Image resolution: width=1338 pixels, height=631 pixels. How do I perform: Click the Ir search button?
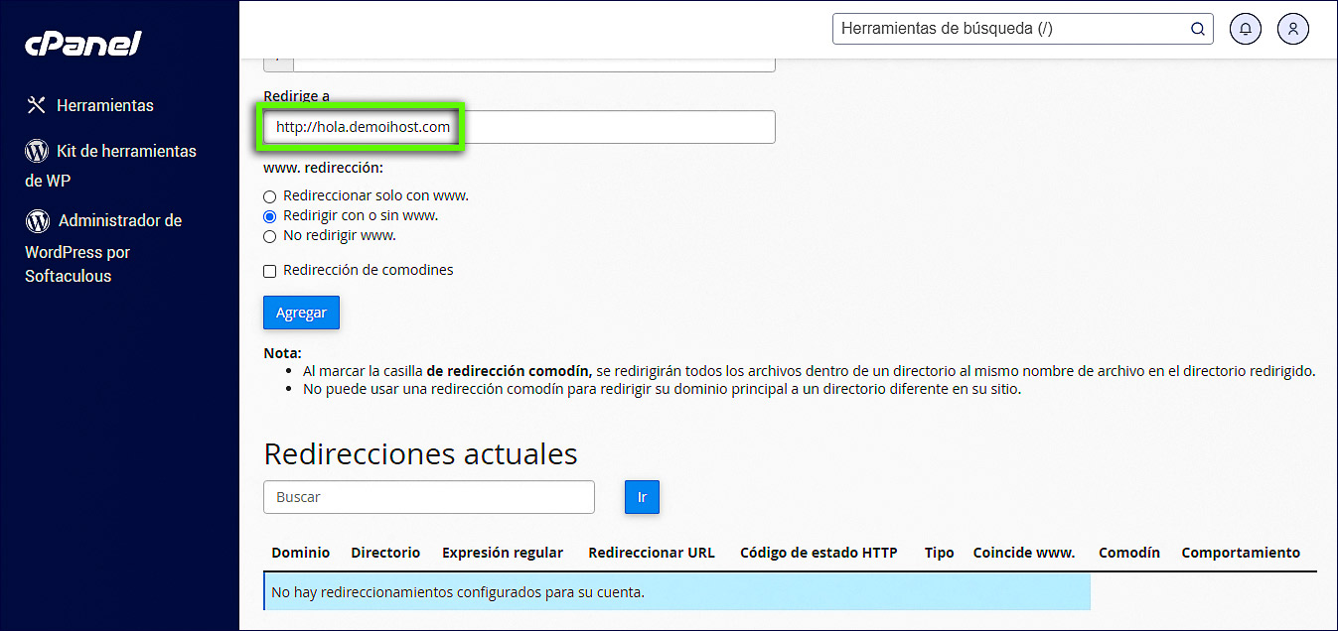coord(642,497)
